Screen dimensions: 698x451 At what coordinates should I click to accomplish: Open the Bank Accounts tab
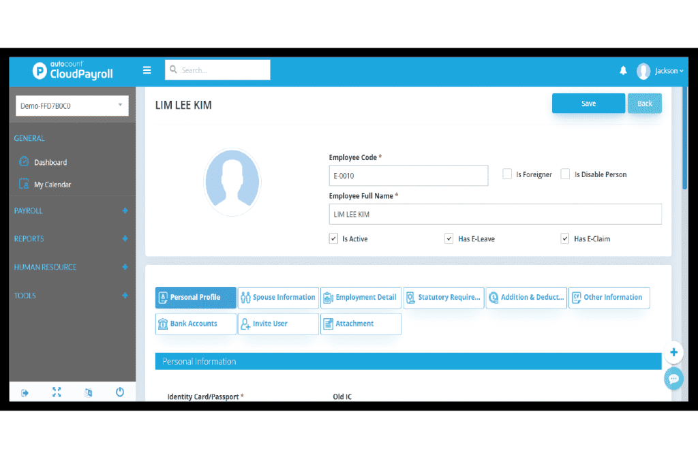tap(196, 324)
